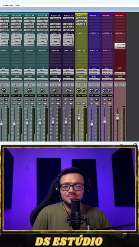Unmute the purple 'Input 1-2' channel
This screenshot has height=247, width=139.
[x=110, y=104]
